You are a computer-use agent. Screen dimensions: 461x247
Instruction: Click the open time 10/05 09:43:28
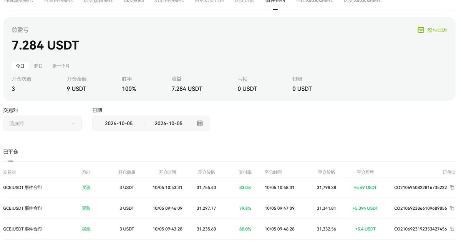[x=167, y=229]
